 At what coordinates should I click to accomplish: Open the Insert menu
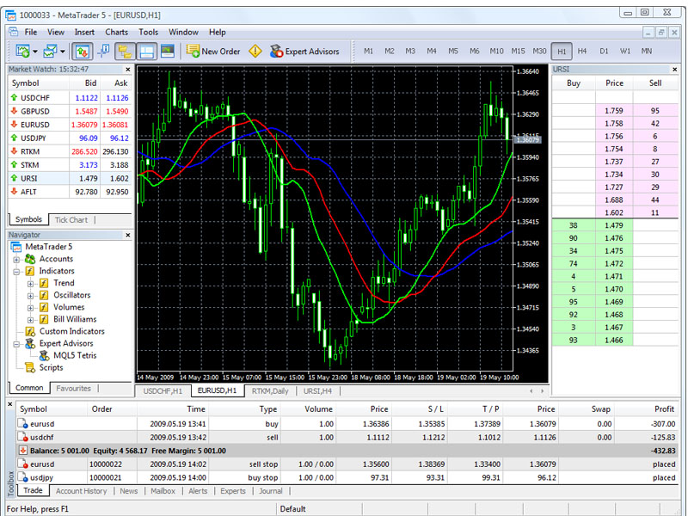(84, 32)
